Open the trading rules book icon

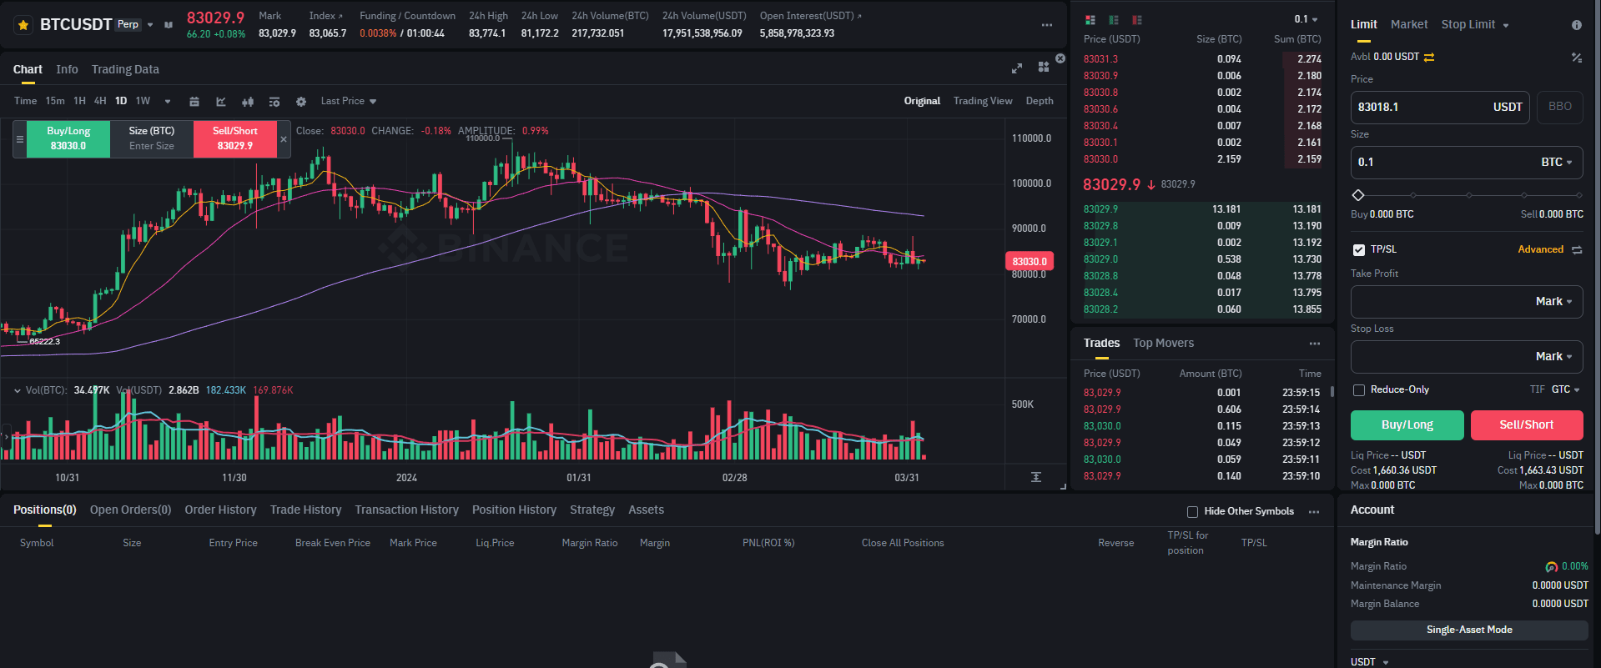pyautogui.click(x=169, y=25)
